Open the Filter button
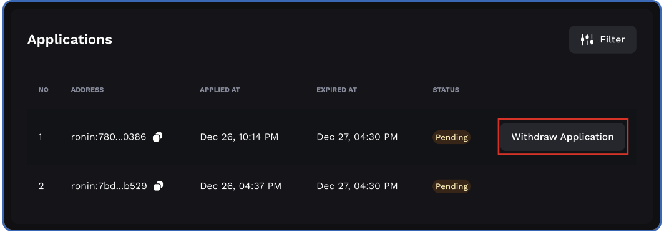Screen dimensions: 664x232 click(x=602, y=39)
